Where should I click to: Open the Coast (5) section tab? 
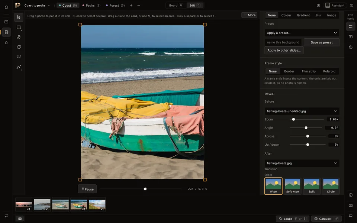click(x=68, y=6)
